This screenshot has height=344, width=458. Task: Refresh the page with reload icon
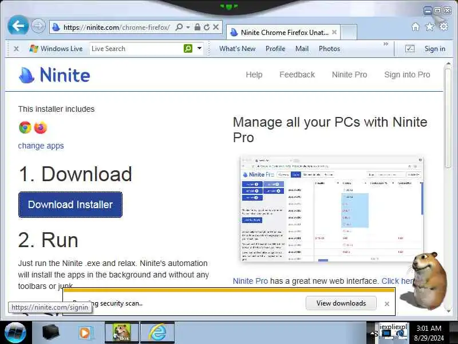tap(207, 27)
